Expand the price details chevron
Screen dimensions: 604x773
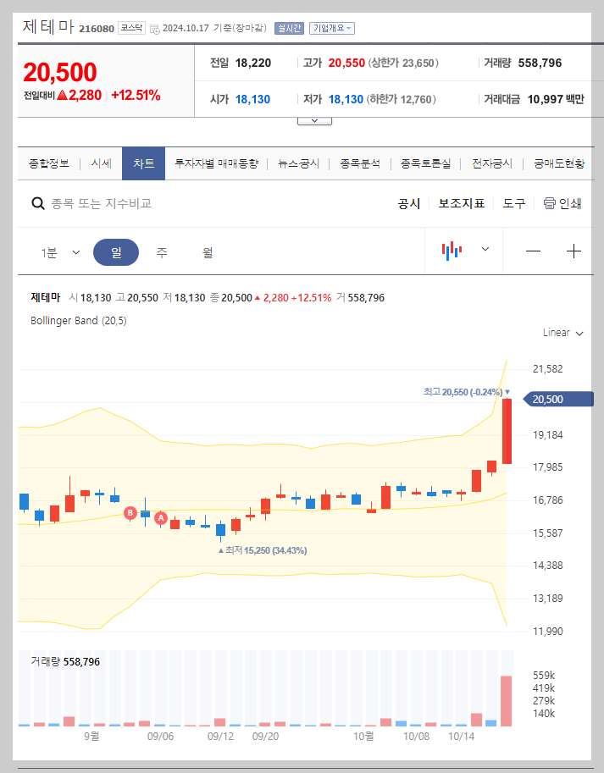pyautogui.click(x=314, y=119)
